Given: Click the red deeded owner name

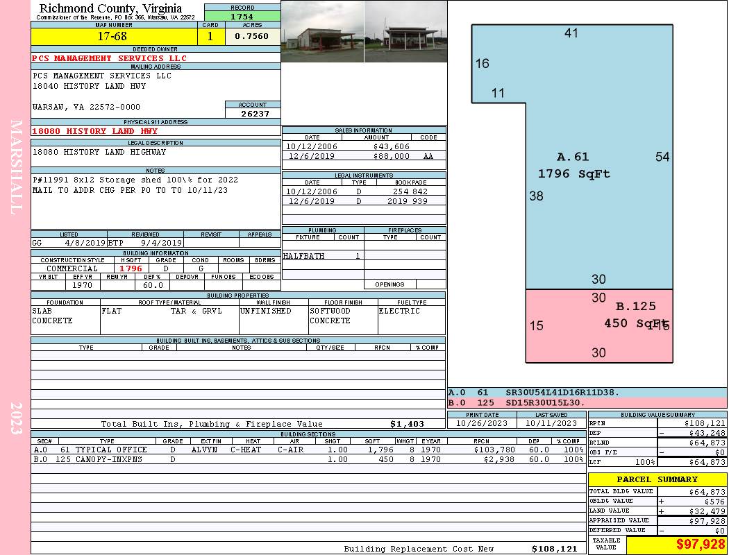Looking at the screenshot, I should [x=110, y=58].
